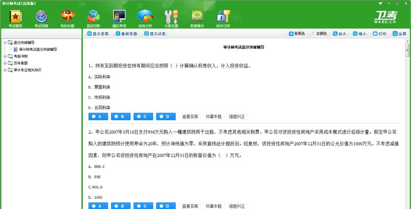Viewport: 411px width, 209px height.
Task: Collapse the 高分突破辅导 tree node
Action: click(x=5, y=42)
